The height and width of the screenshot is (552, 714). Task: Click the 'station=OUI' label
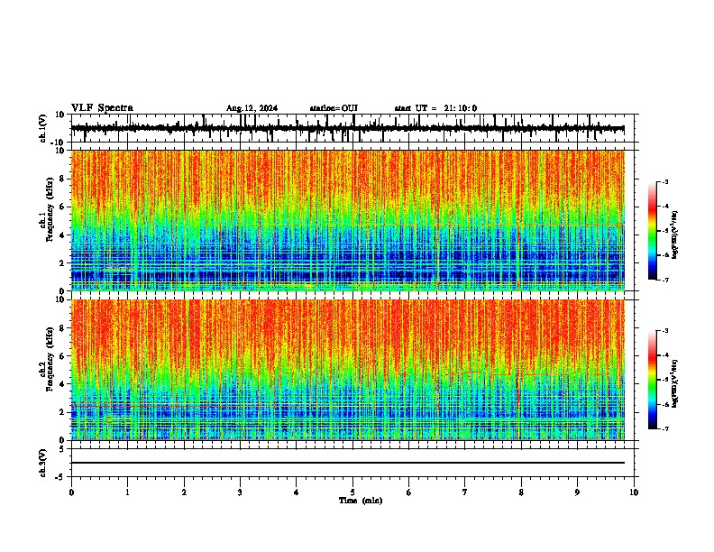(x=334, y=108)
